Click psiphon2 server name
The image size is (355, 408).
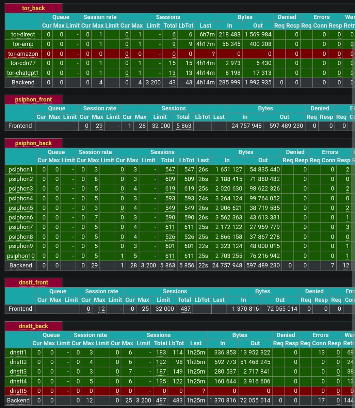tap(20, 179)
